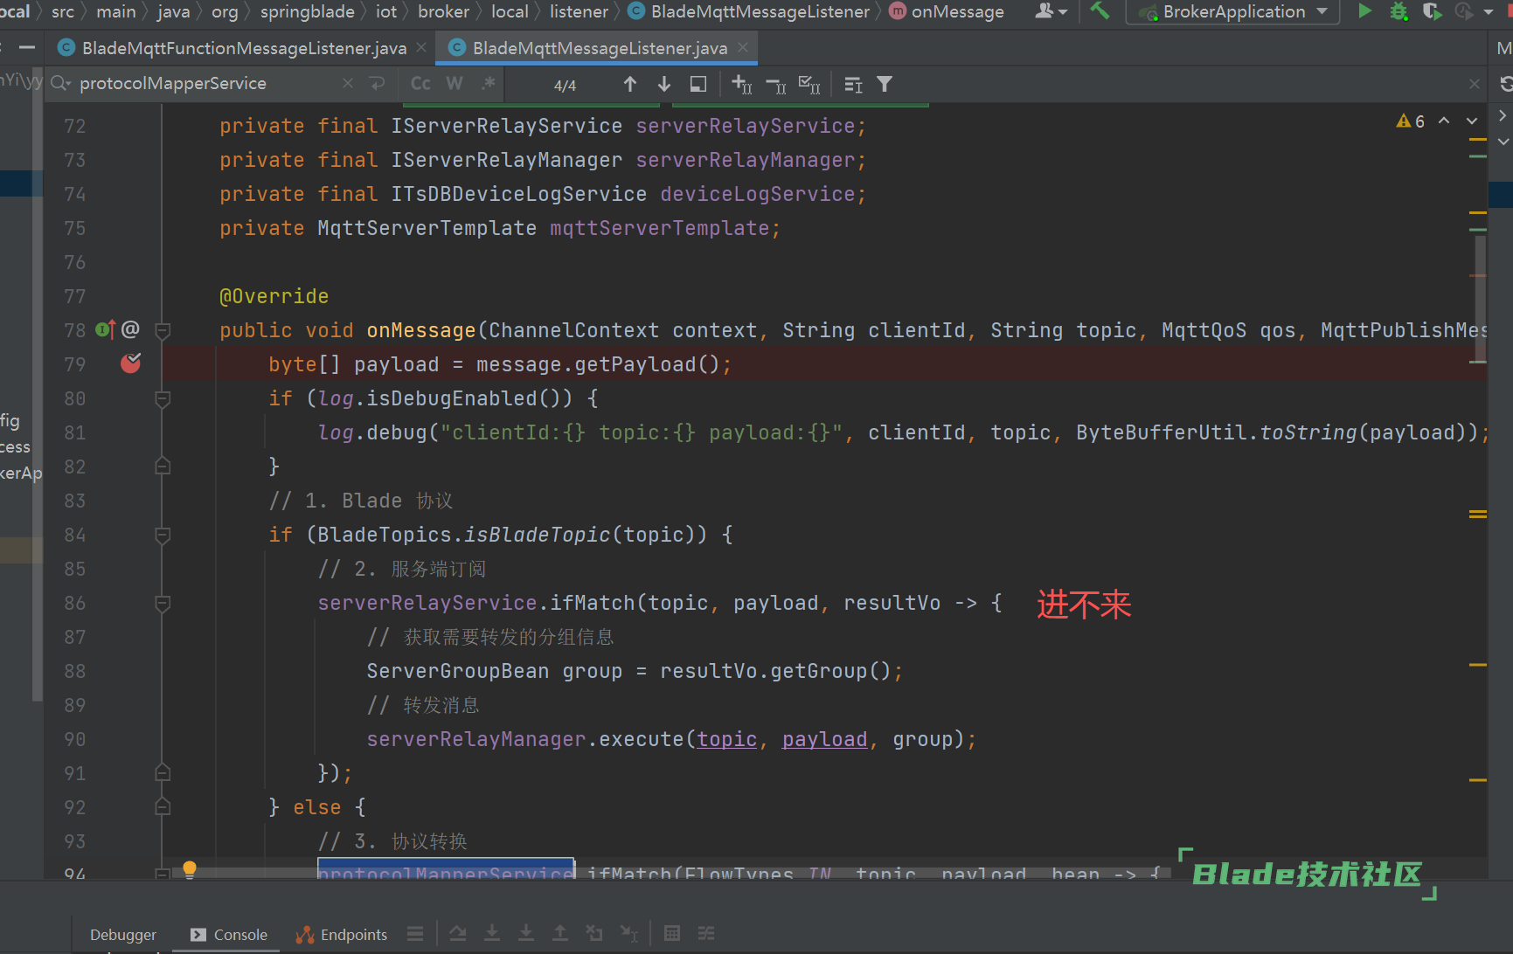Open the Debugger tab
The image size is (1513, 954).
tap(123, 935)
